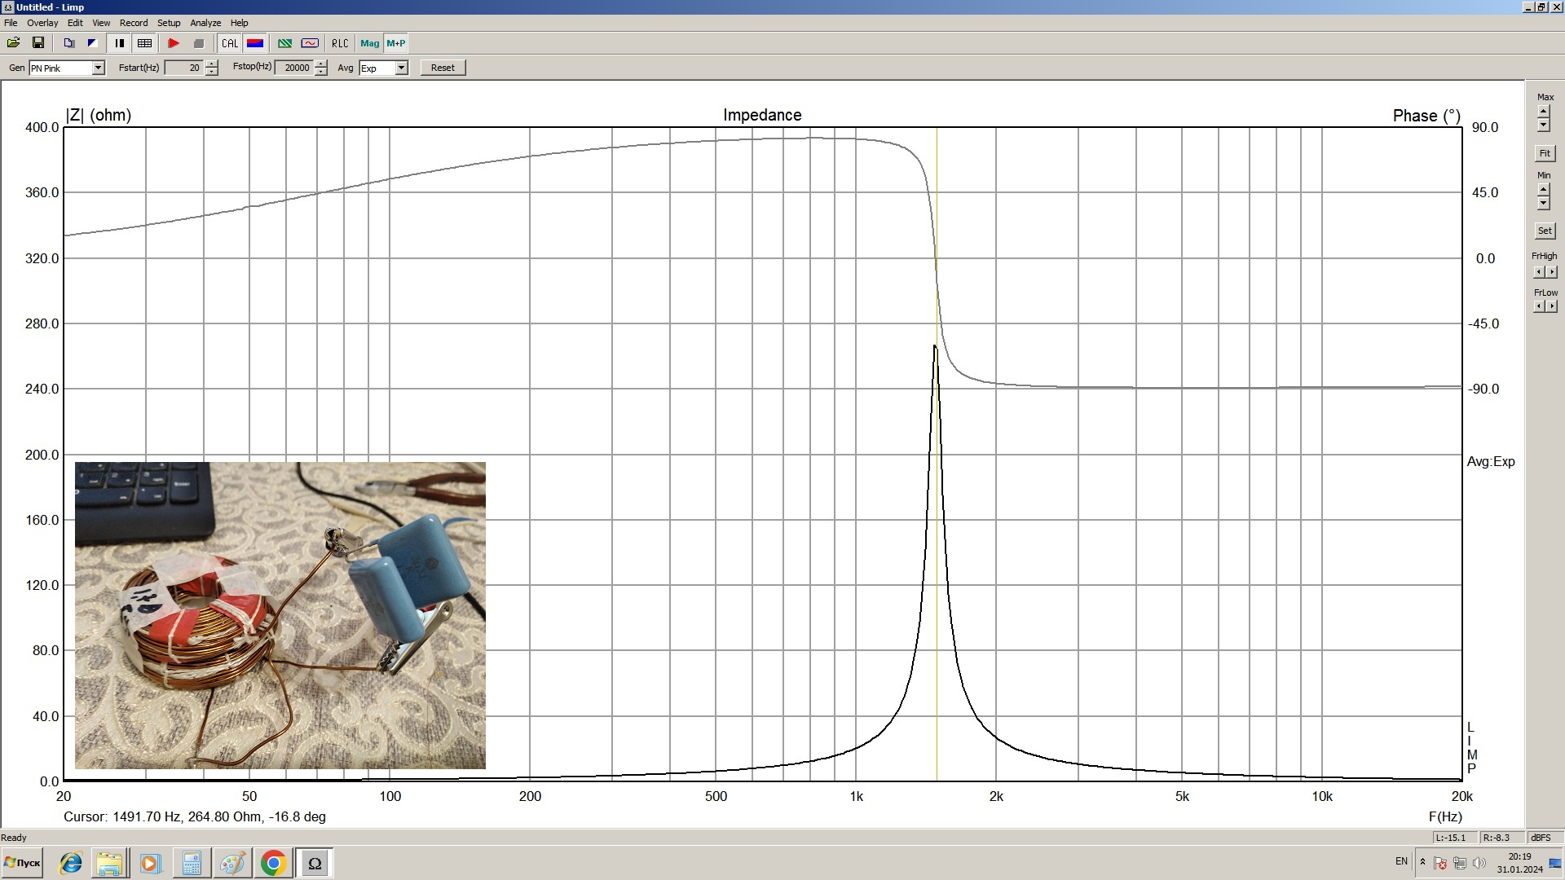Open the Пуск start button
This screenshot has width=1565, height=880.
click(x=22, y=863)
